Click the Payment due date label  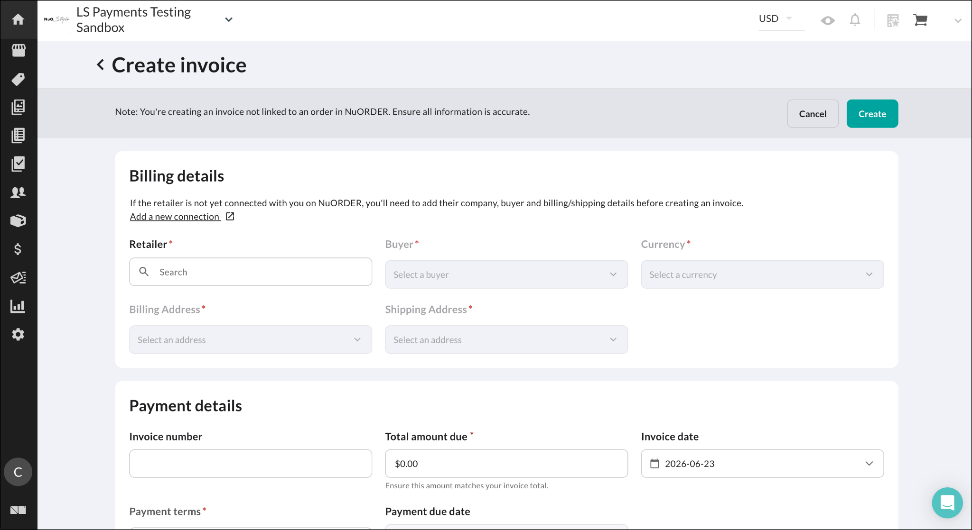(x=428, y=512)
